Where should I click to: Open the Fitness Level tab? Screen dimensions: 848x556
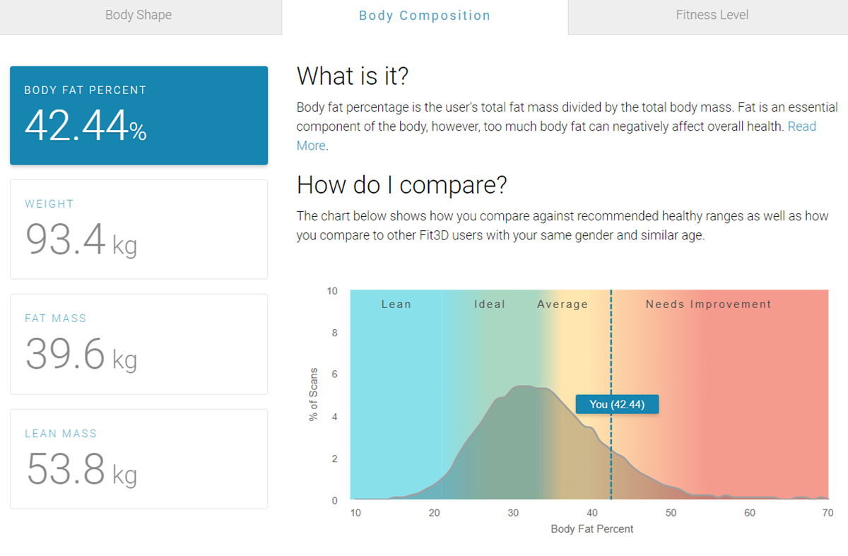coord(712,15)
